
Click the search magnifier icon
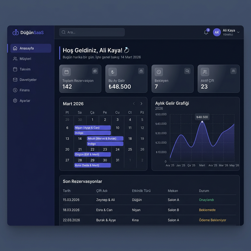click(64, 32)
